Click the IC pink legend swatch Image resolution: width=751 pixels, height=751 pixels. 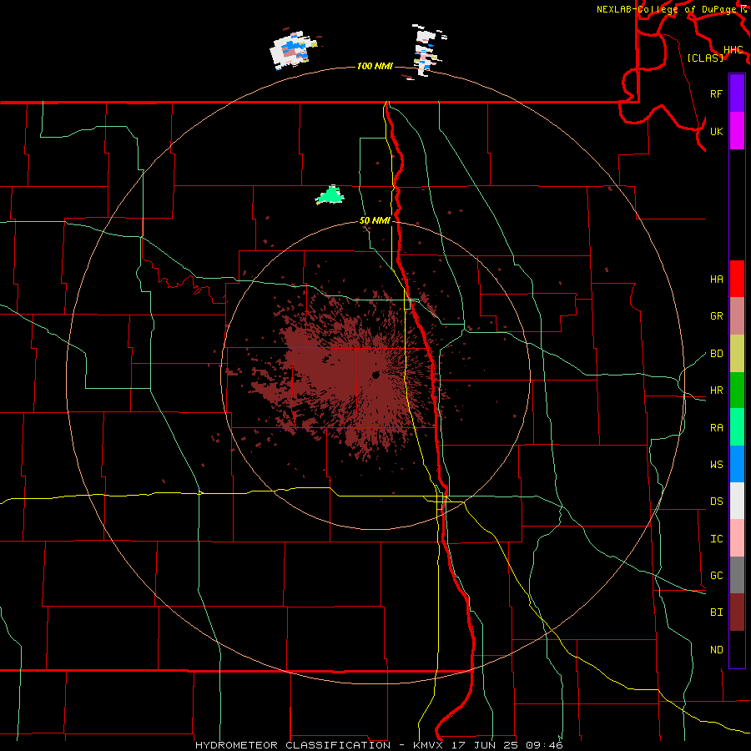[x=737, y=538]
